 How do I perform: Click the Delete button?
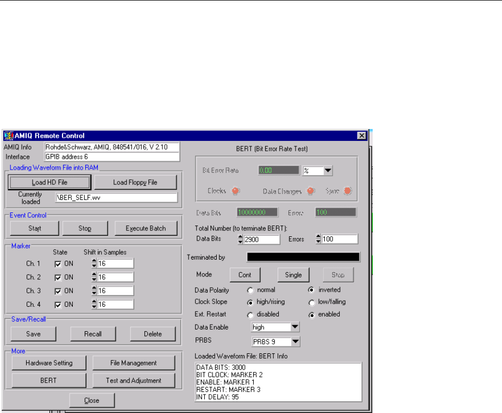pyautogui.click(x=153, y=334)
